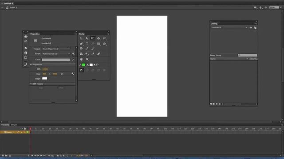This screenshot has height=159, width=284.
Task: Open the collapsed Color panel icon
Action: coord(26,37)
